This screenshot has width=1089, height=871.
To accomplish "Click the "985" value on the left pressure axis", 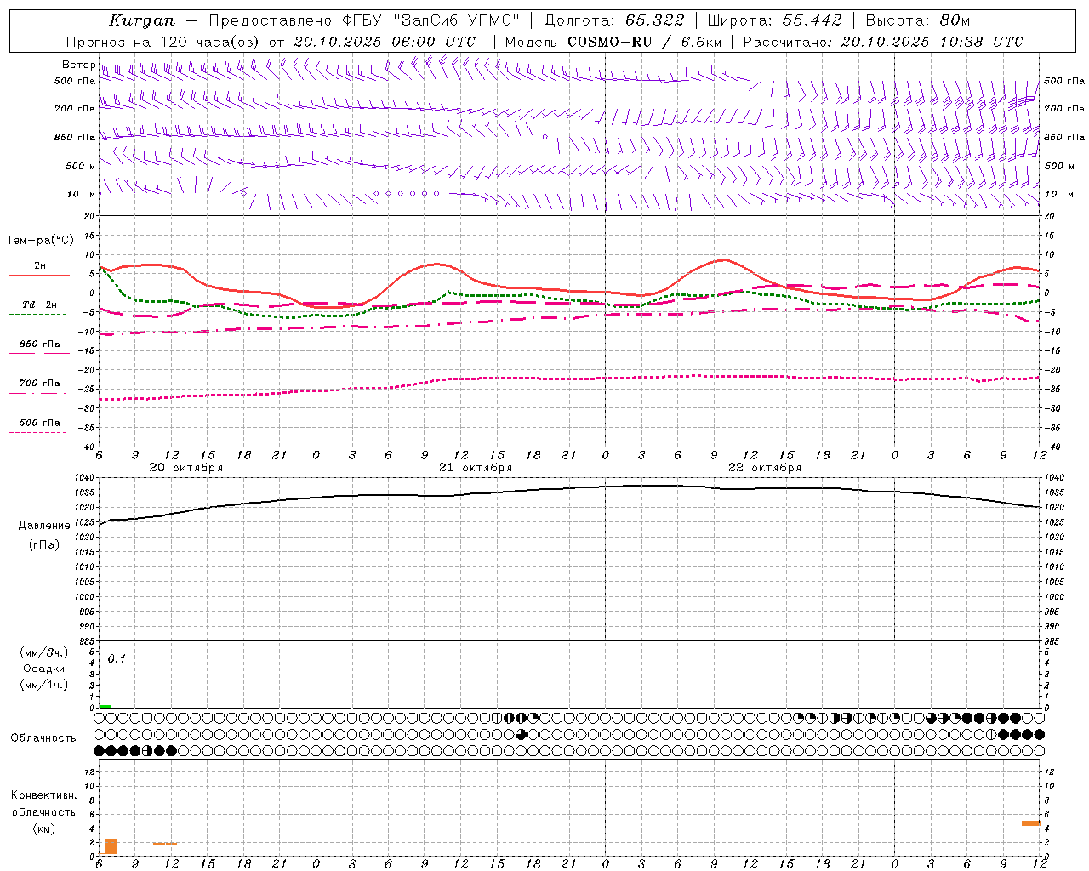I will pyautogui.click(x=87, y=641).
